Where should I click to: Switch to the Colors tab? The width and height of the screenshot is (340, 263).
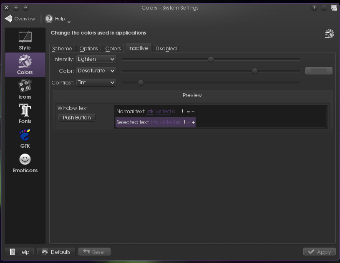113,48
